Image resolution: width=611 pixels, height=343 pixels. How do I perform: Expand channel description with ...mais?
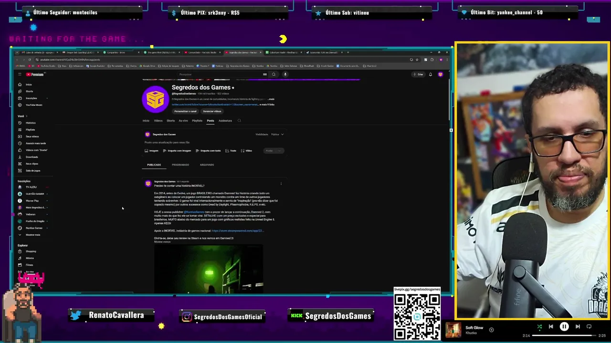pyautogui.click(x=271, y=99)
